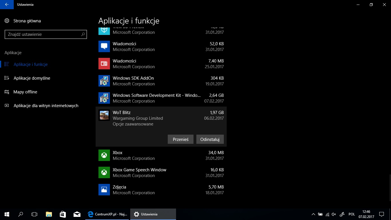The height and width of the screenshot is (220, 391).
Task: Show hidden tray icons chevron
Action: click(x=313, y=214)
